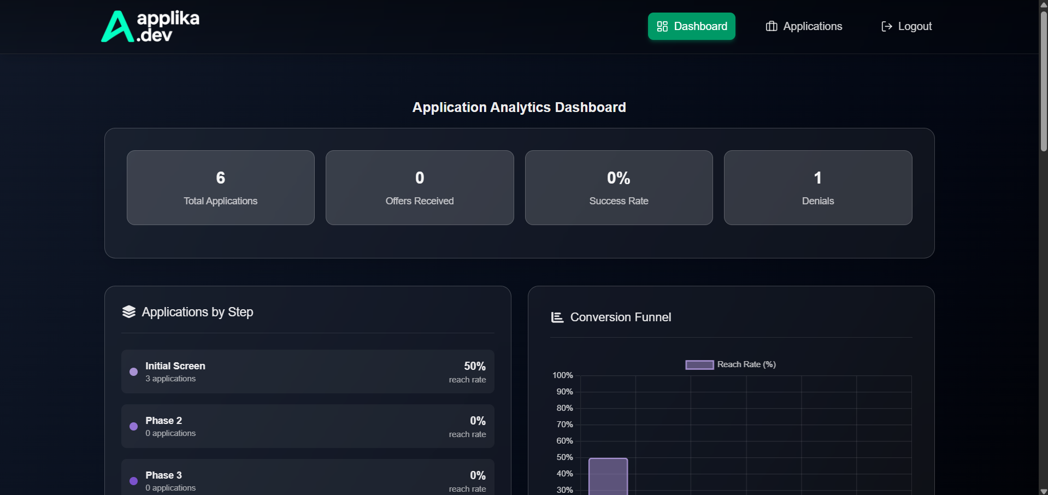Toggle the Reach Rate (%) legend swatch
This screenshot has width=1048, height=495.
tap(699, 364)
